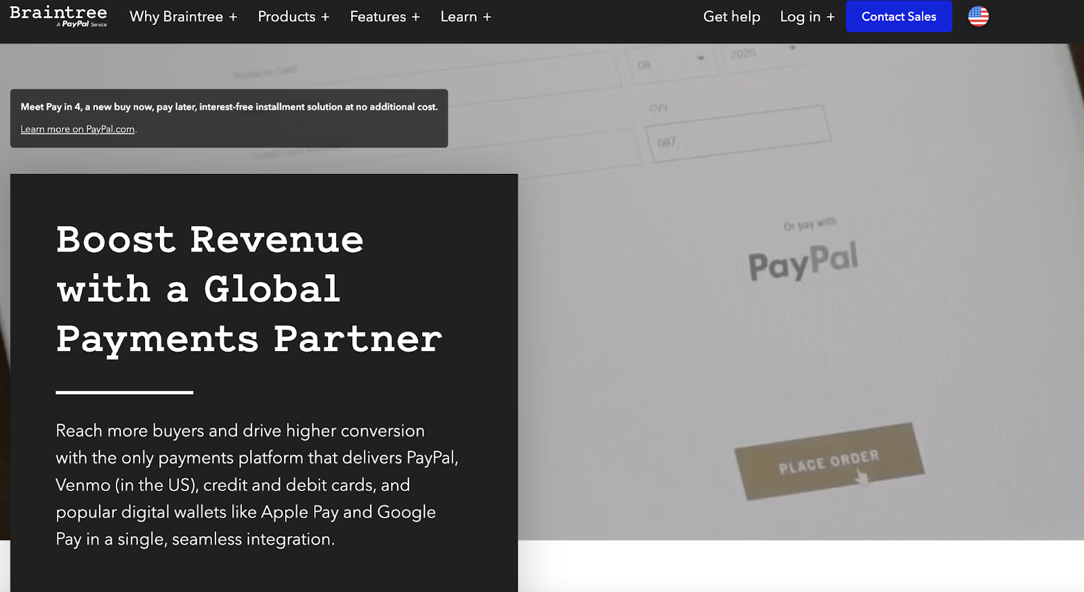The height and width of the screenshot is (592, 1084).
Task: Open the Get help page
Action: tap(732, 17)
